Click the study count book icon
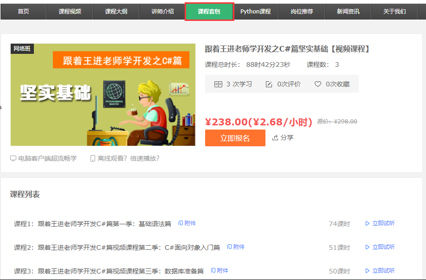Image resolution: width=426 pixels, height=280 pixels. click(218, 84)
